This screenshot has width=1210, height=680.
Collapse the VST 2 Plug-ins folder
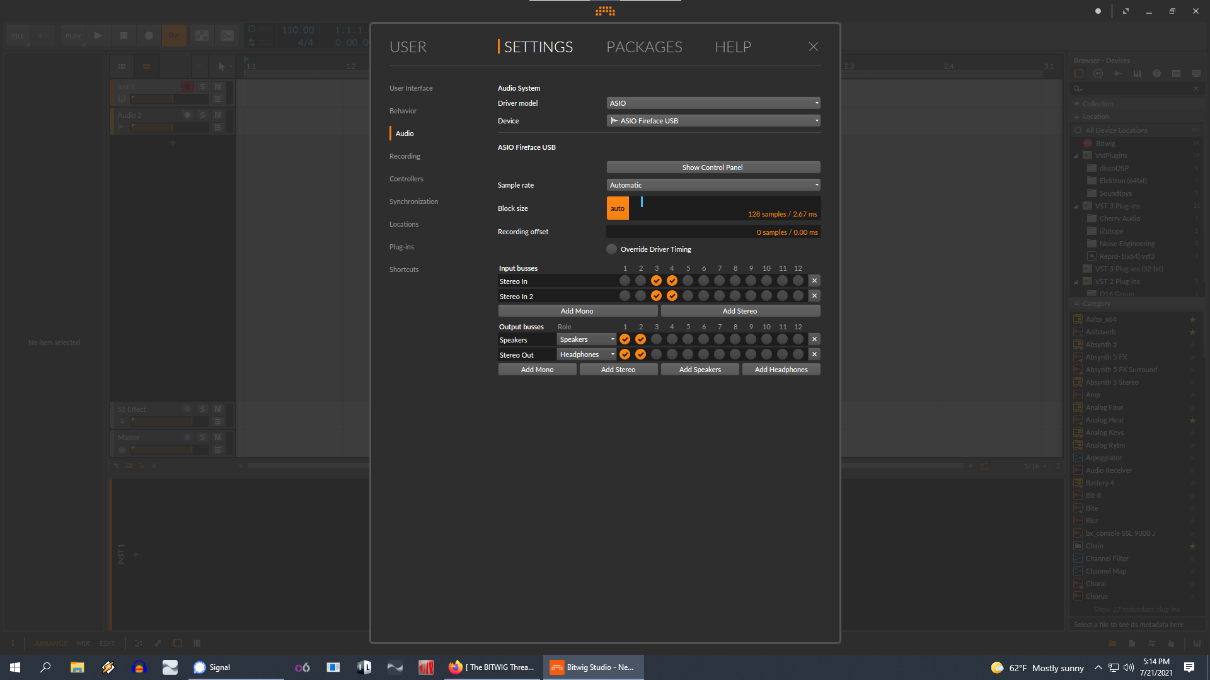(1076, 281)
